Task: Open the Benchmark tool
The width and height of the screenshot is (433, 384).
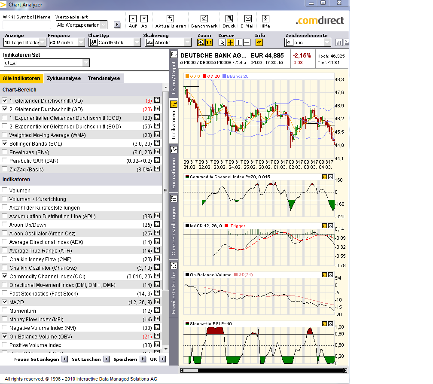Action: (x=204, y=19)
